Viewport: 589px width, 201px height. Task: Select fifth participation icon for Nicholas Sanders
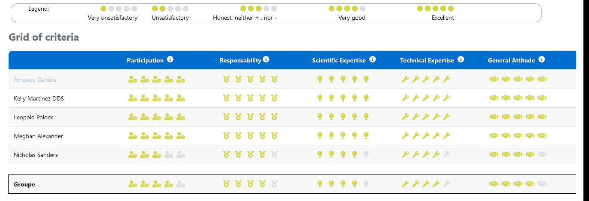point(181,155)
